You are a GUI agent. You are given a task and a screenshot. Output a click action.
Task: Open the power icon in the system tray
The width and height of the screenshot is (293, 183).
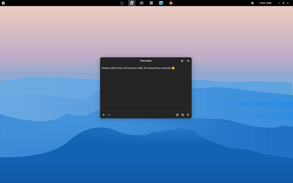288,3
